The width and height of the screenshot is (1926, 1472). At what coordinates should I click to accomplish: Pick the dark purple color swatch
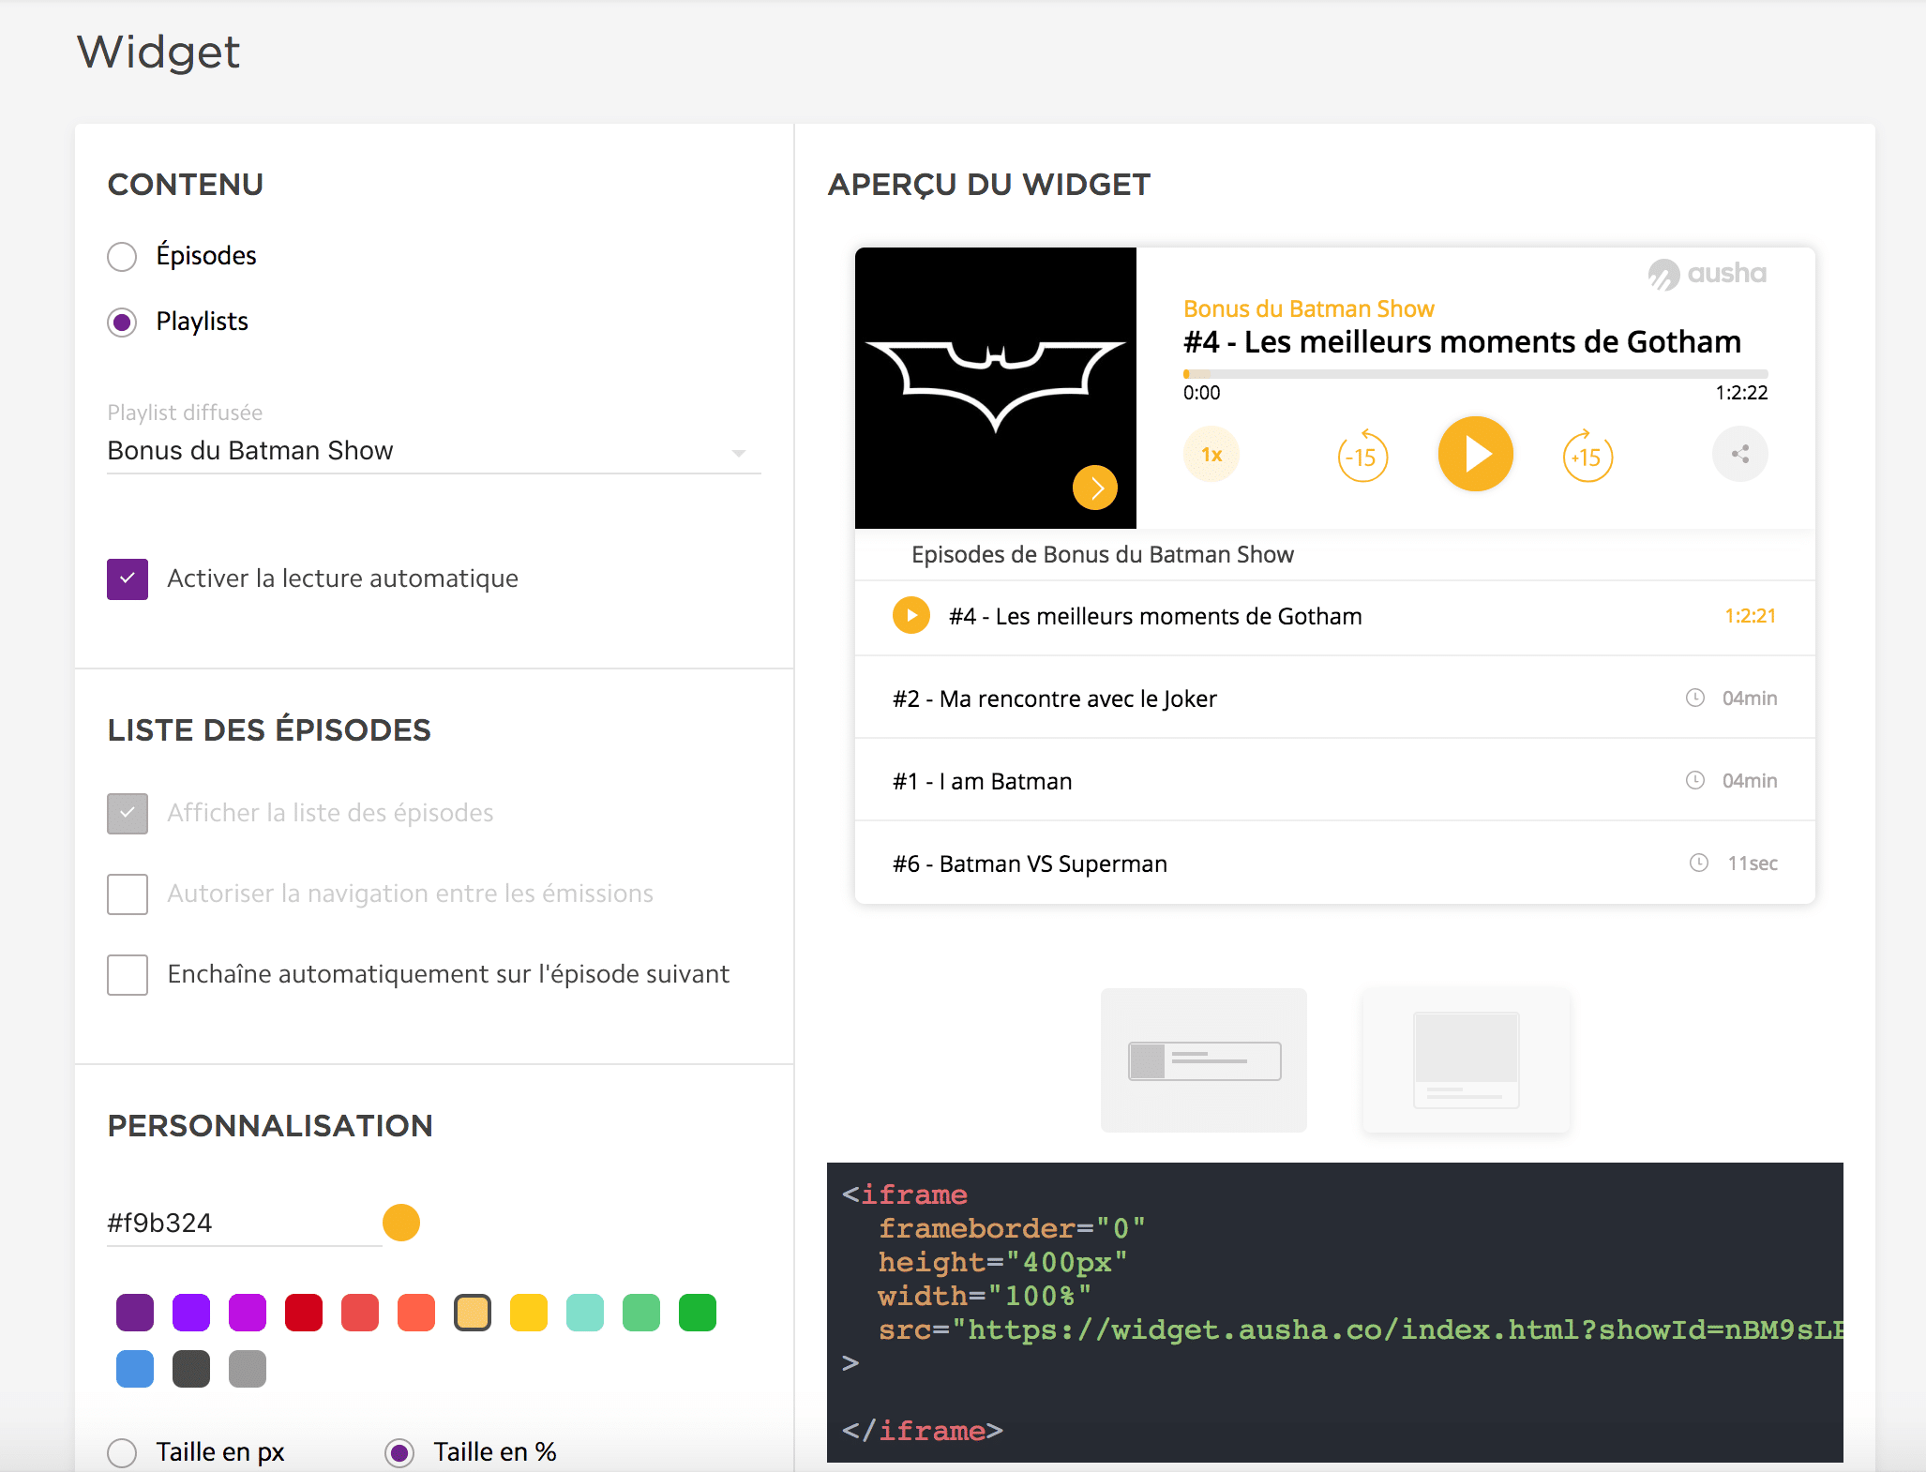tap(135, 1313)
